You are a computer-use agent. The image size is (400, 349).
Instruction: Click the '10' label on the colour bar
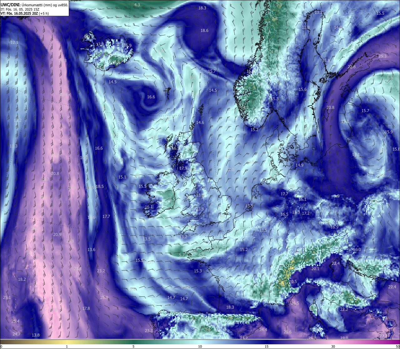[x=200, y=346]
